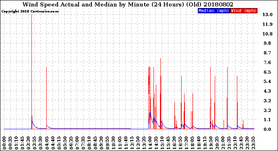The height and width of the screenshot is (151, 278).
Task: Click the 00:35 time axis label
Action: [x=10, y=143]
